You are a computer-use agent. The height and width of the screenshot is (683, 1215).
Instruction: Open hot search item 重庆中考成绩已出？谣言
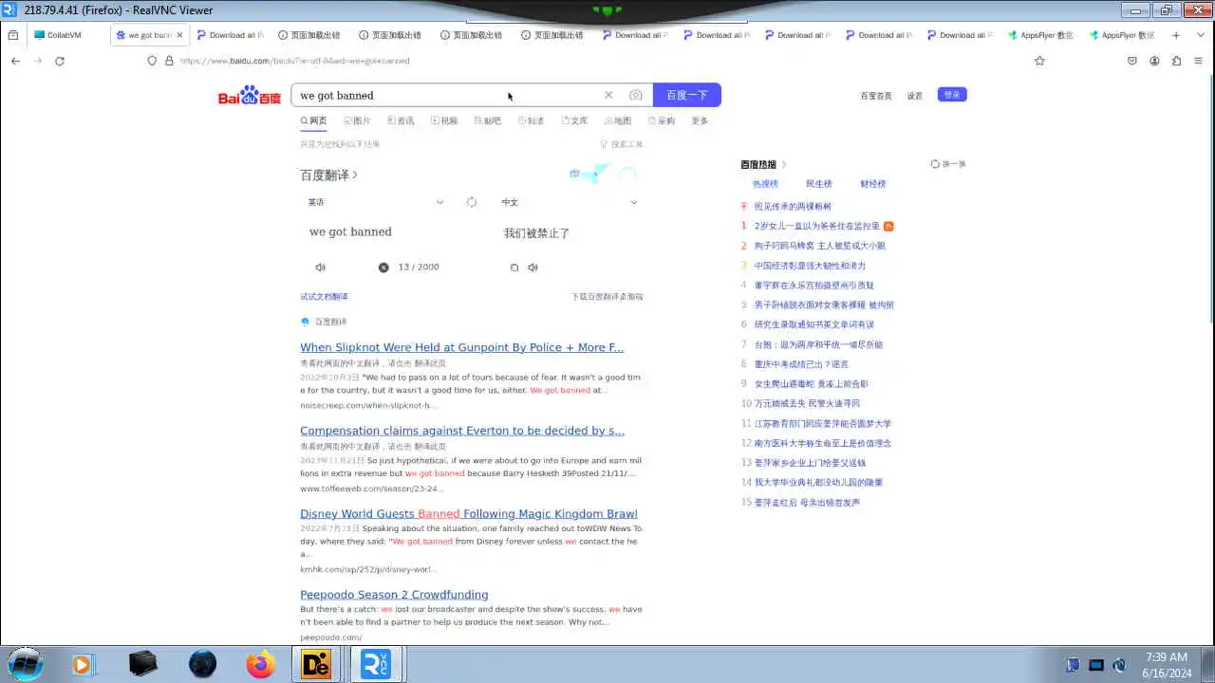801,364
